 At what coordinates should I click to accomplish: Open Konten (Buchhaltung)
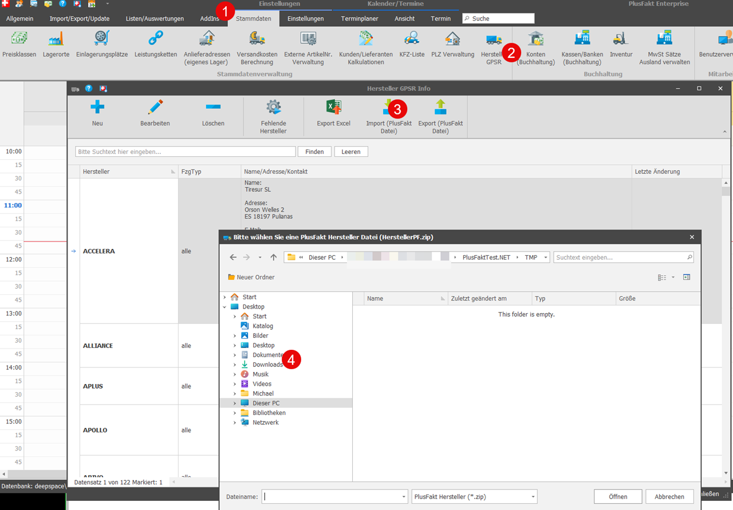pos(536,48)
